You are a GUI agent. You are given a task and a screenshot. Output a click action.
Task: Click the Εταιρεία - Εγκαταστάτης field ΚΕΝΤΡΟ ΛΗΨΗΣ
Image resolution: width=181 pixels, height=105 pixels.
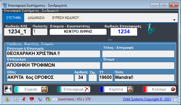78,32
